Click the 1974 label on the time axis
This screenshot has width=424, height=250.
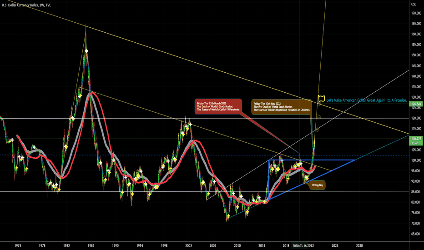coord(18,245)
